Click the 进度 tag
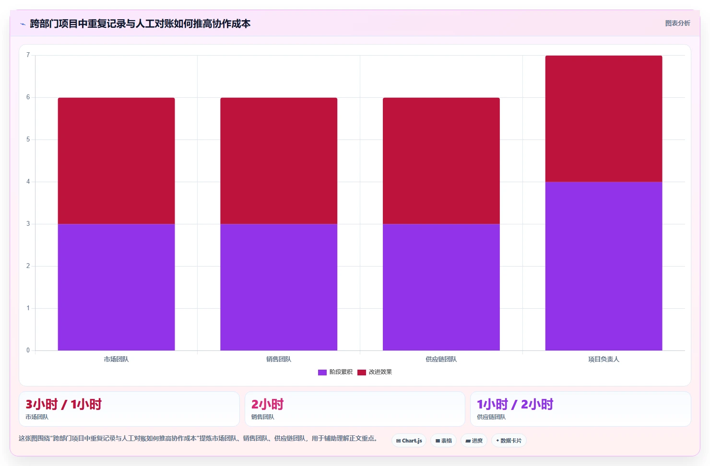710x466 pixels. point(474,441)
